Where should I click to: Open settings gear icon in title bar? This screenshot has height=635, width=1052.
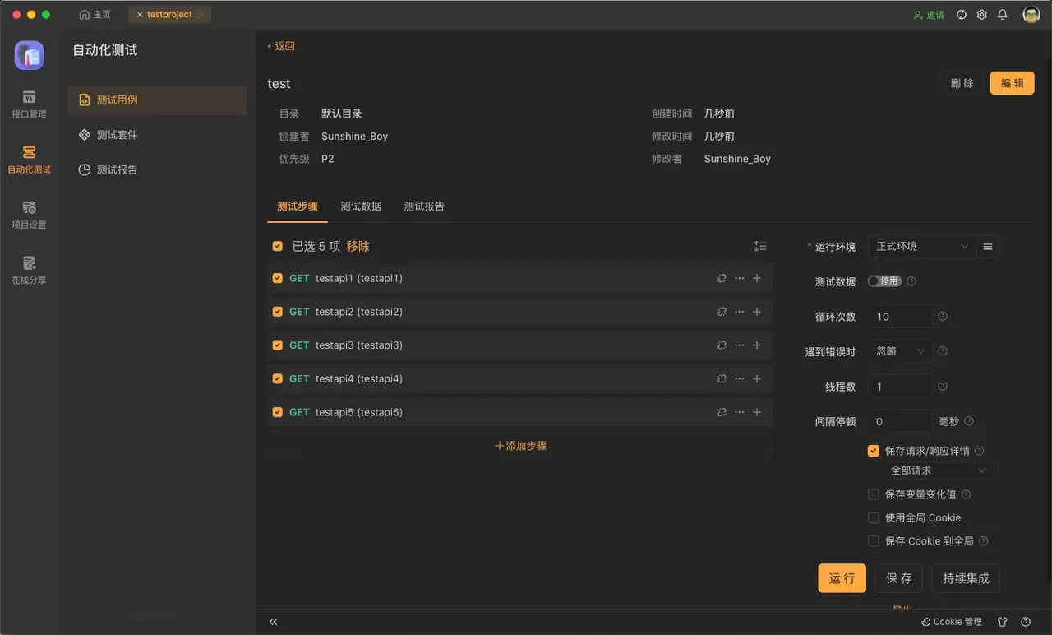tap(981, 15)
